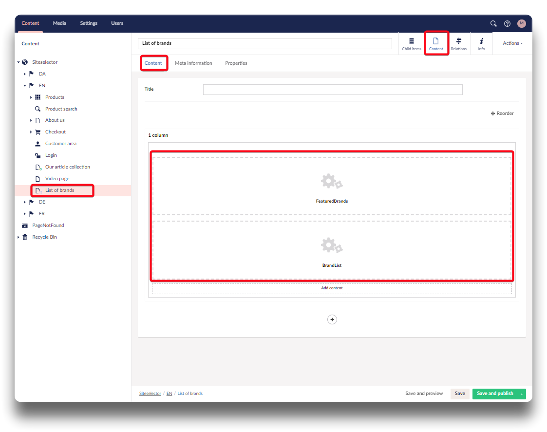Viewport: 547px width, 432px height.
Task: Switch to the Properties tab
Action: tap(236, 63)
